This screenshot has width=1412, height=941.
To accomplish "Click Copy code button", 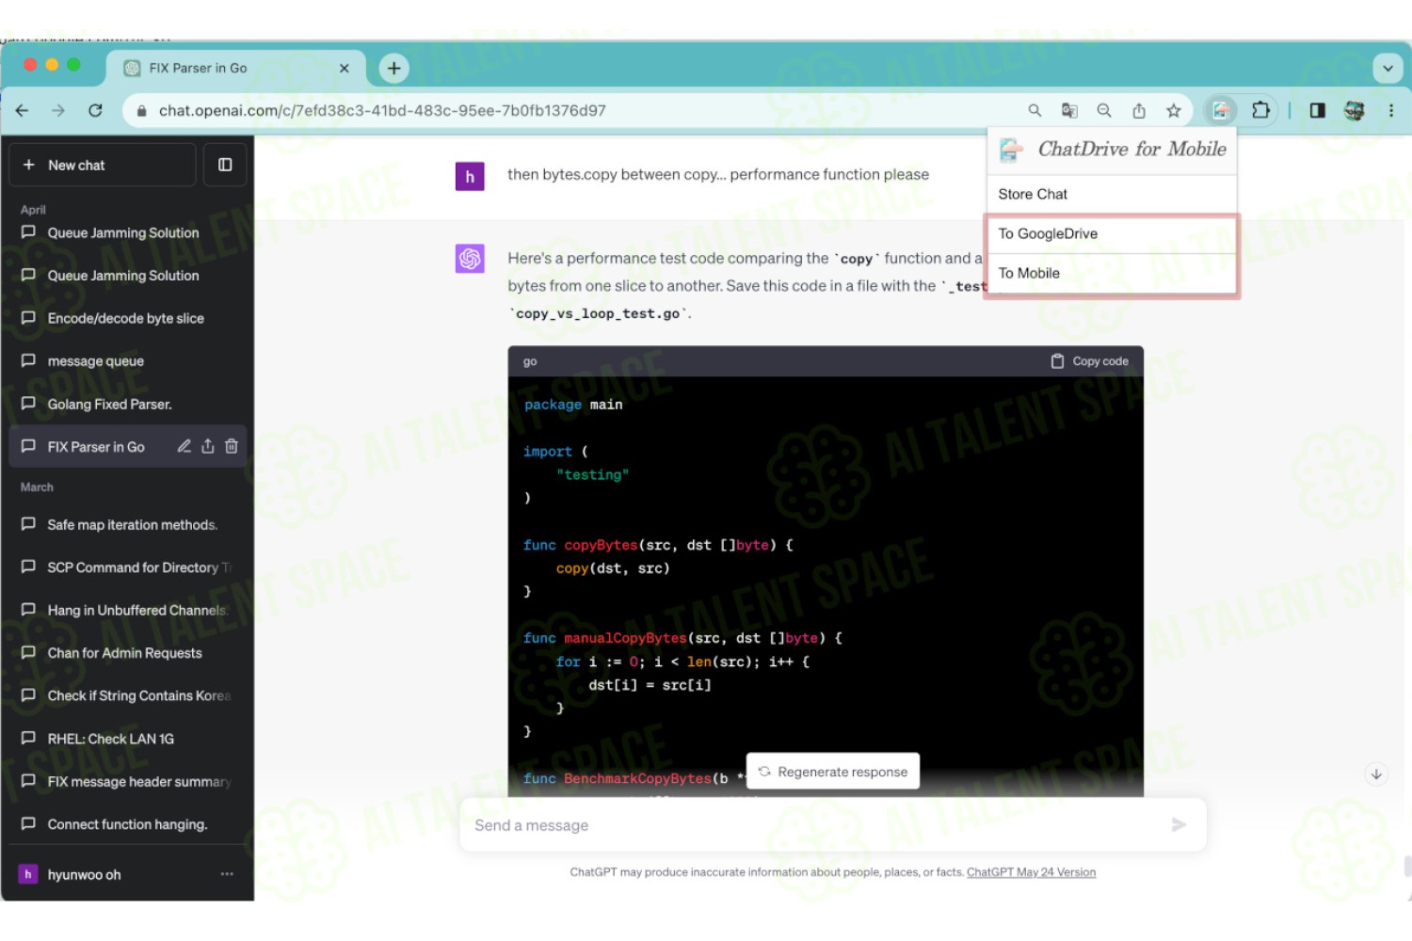I will coord(1090,361).
